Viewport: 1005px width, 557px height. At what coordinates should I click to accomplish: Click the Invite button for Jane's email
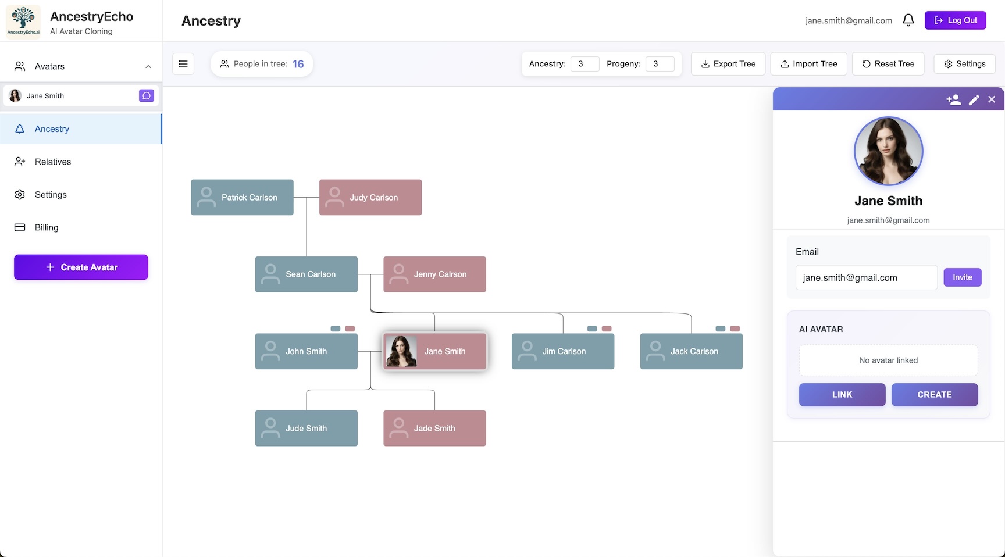point(962,277)
